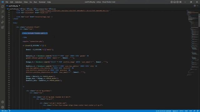Open the Extensions view
This screenshot has width=200, height=112.
coord(2,27)
